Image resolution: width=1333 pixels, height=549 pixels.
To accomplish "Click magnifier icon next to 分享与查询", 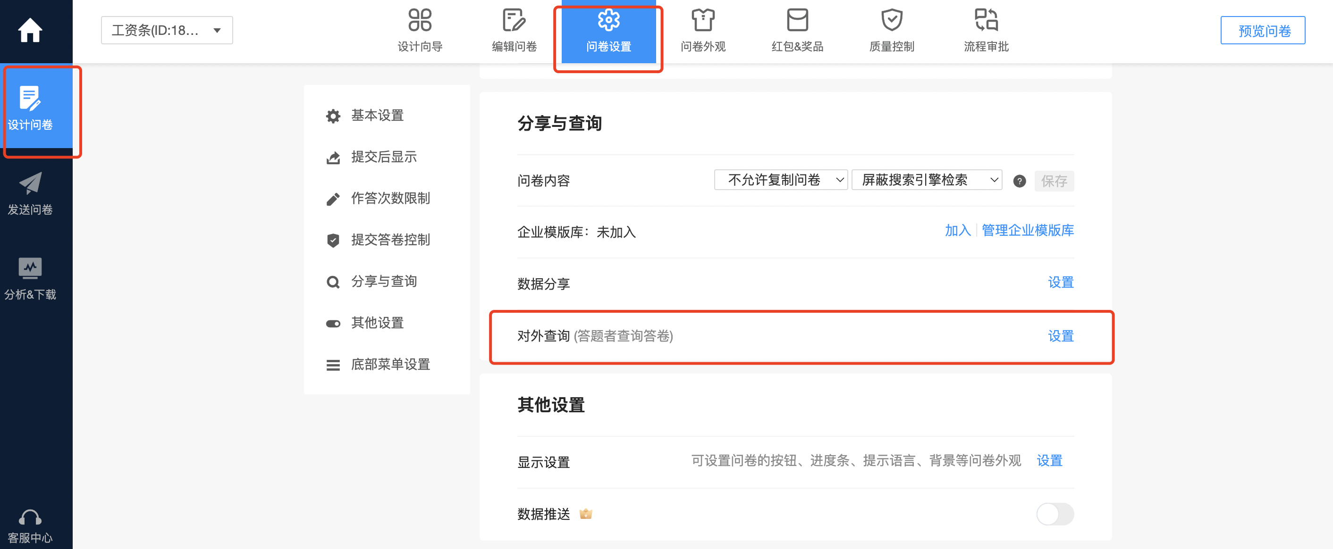I will click(x=333, y=282).
